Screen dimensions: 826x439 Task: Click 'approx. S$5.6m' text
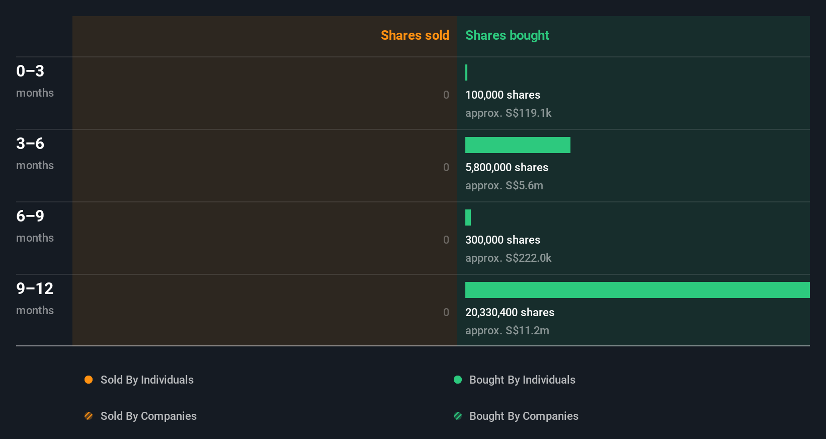tap(504, 185)
